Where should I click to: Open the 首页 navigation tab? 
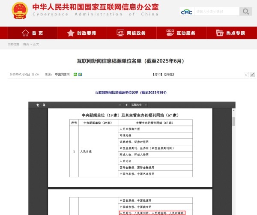coord(32,33)
